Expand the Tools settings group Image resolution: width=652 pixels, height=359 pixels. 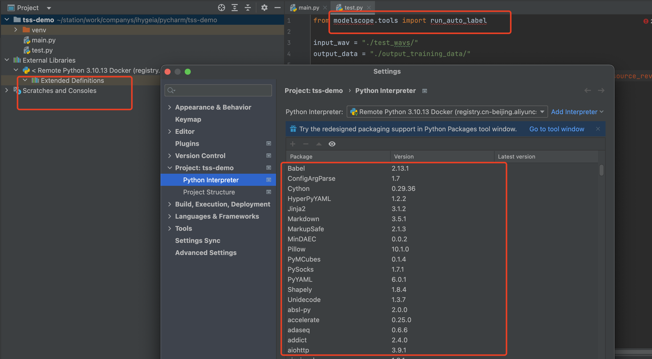169,228
